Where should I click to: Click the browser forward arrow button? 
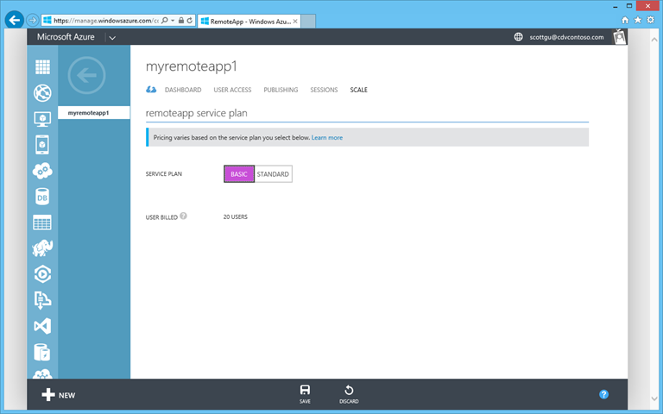[x=32, y=20]
